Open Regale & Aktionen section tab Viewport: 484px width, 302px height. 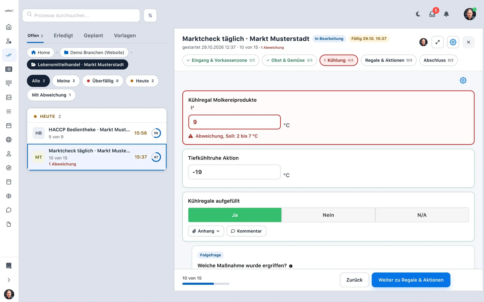[389, 60]
